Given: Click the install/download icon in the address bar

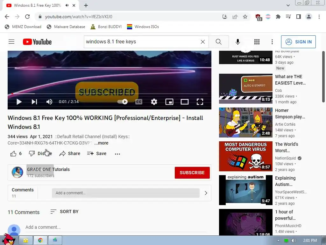Looking at the screenshot, I should pyautogui.click(x=225, y=17).
